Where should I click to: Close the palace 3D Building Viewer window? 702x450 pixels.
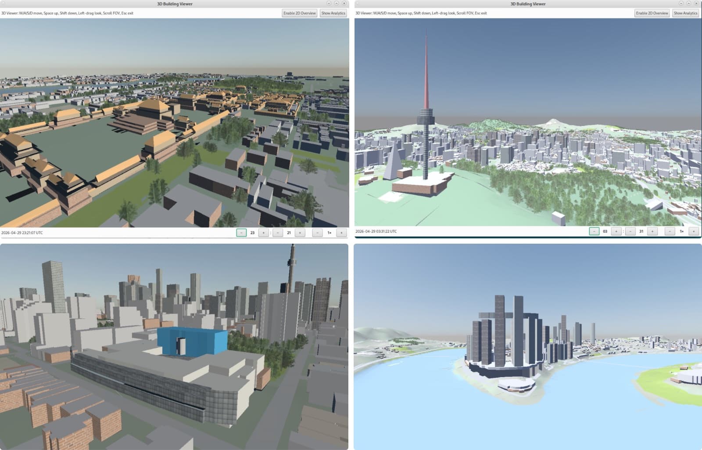pyautogui.click(x=344, y=4)
